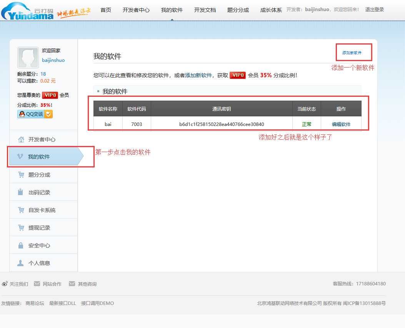Viewport: 405px width, 328px height.
Task: Open 安全中心 in the sidebar
Action: [39, 245]
